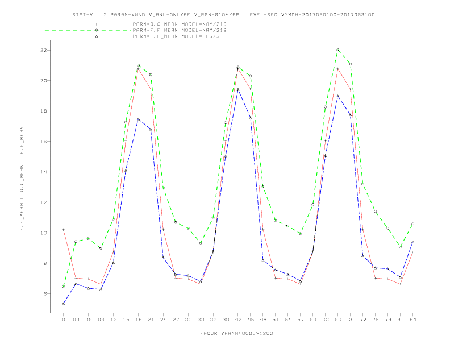Select legend entry PARM=F.F_MEAN MODEL=NAM/218
Screen dimensions: 450x348
click(180, 30)
